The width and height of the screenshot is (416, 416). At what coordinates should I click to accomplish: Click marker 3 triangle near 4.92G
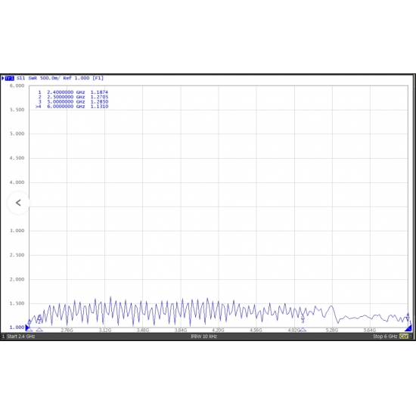(303, 330)
